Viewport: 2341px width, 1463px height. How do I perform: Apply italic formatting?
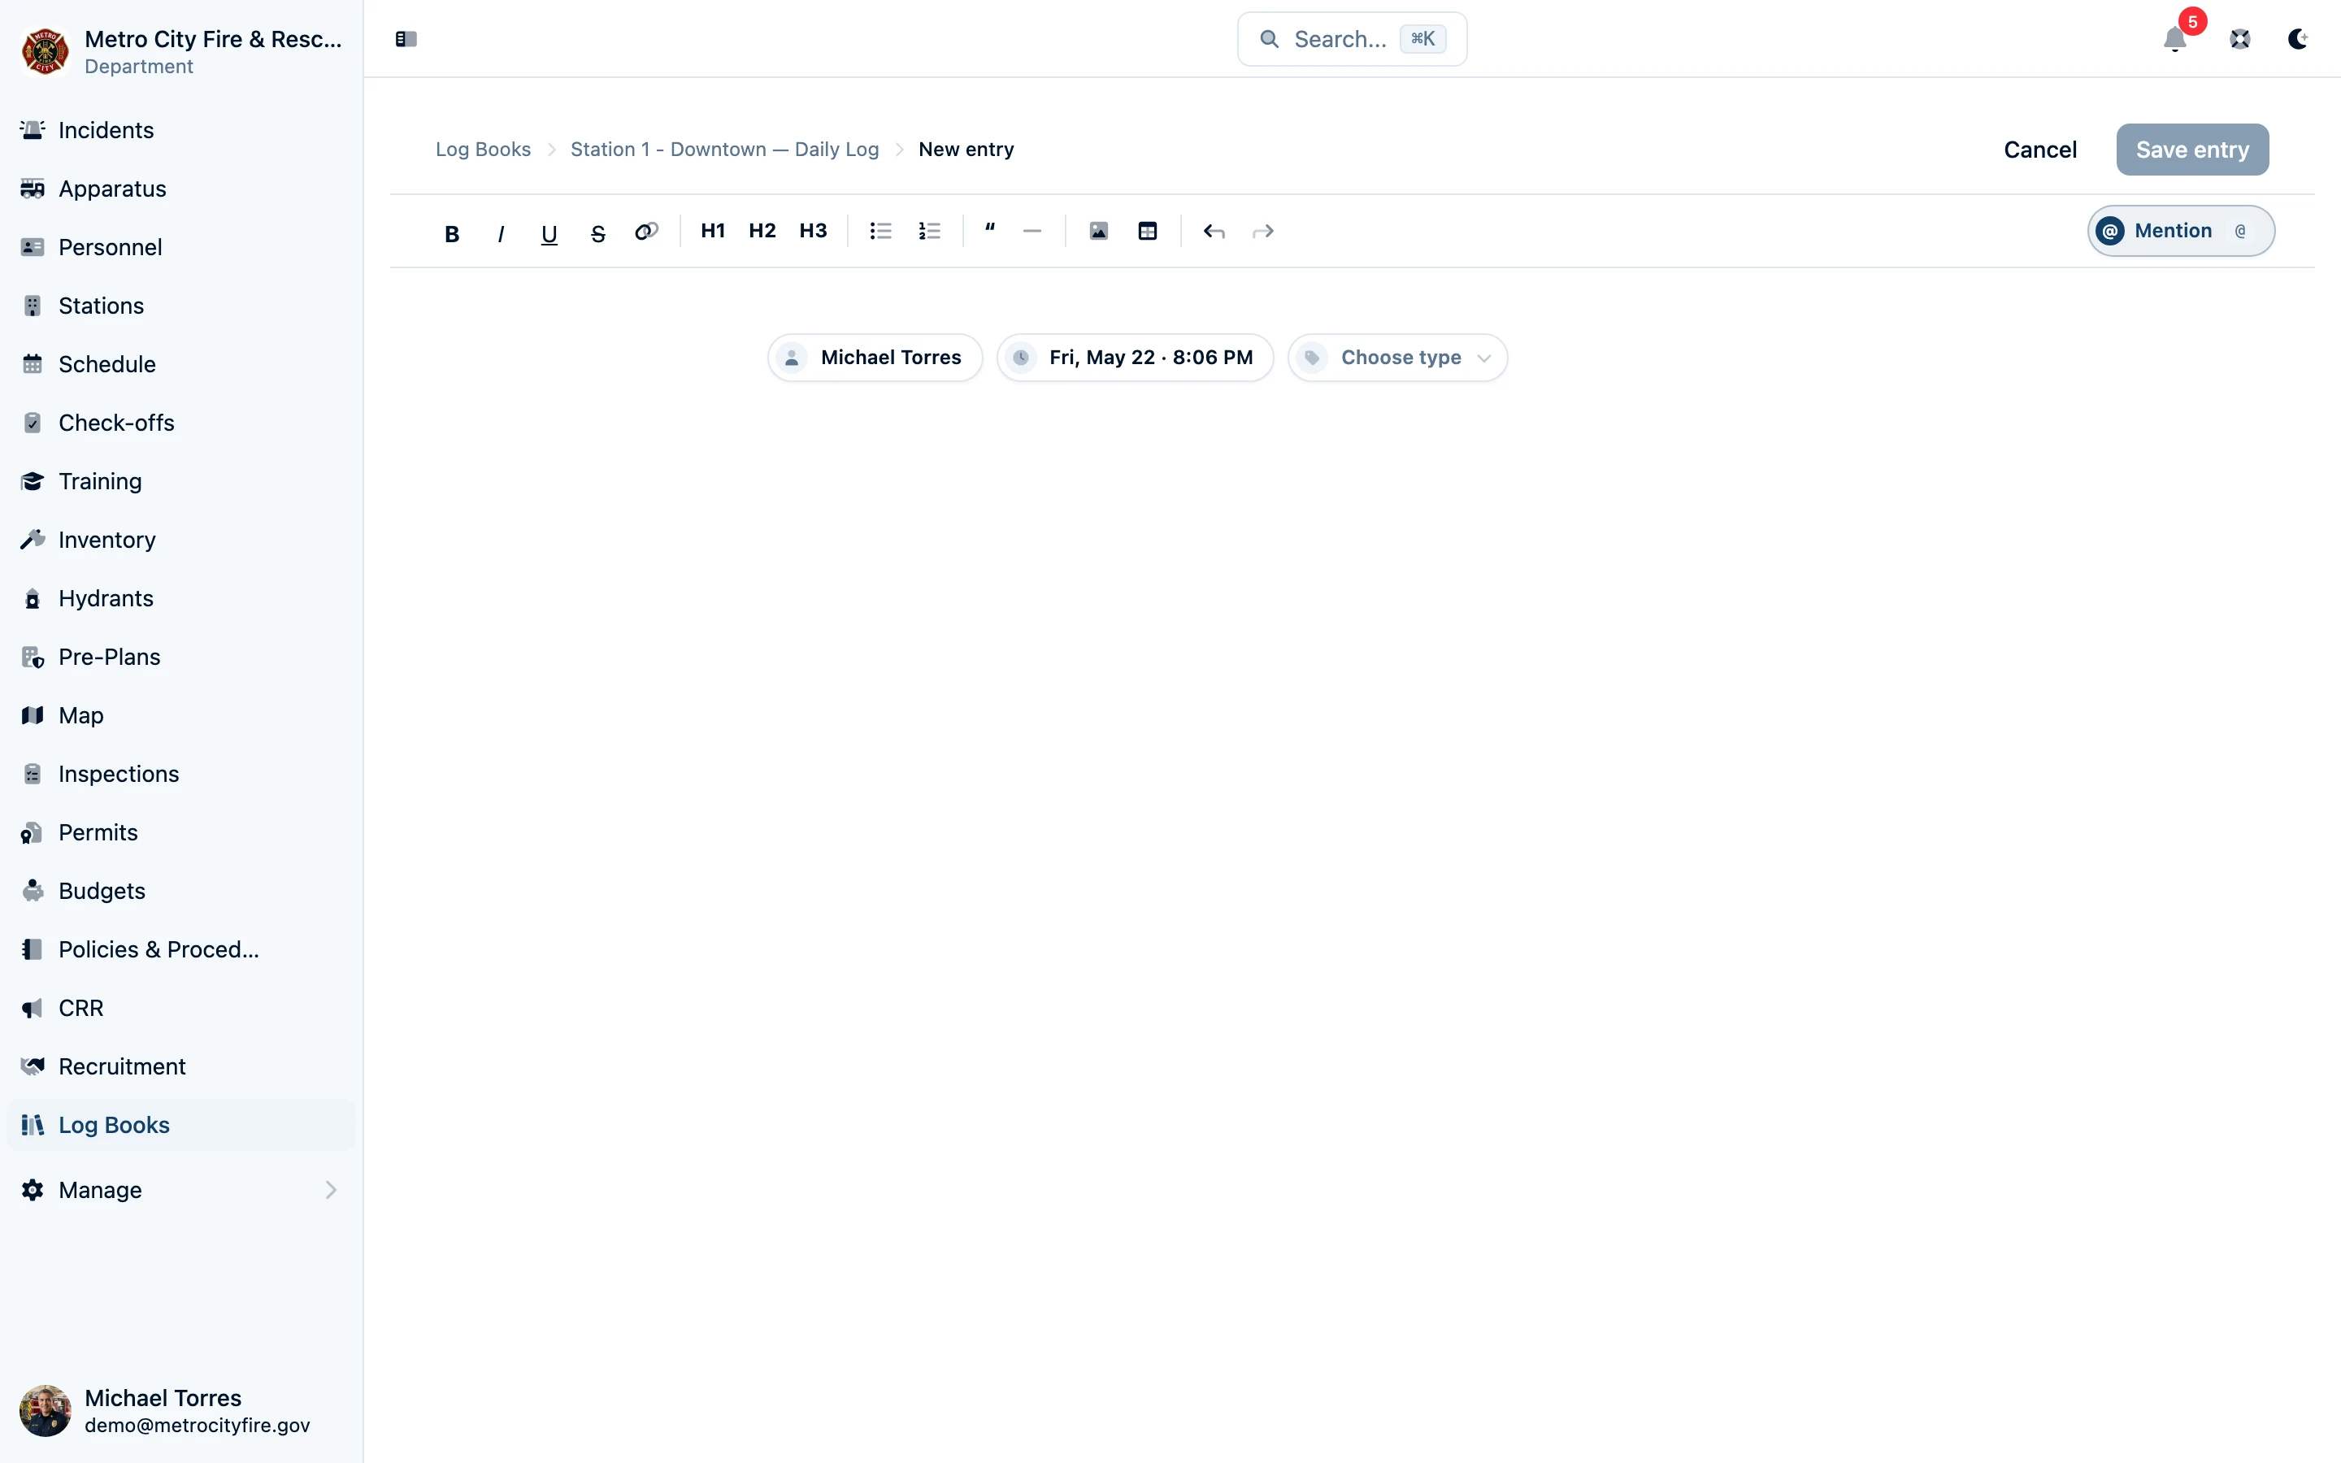(500, 232)
